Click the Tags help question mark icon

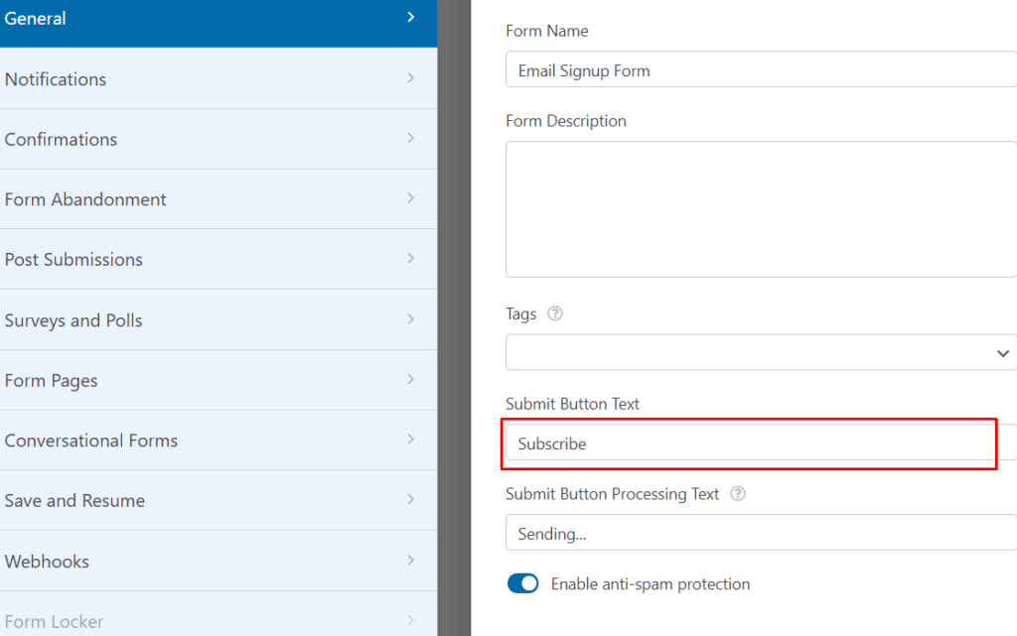555,314
